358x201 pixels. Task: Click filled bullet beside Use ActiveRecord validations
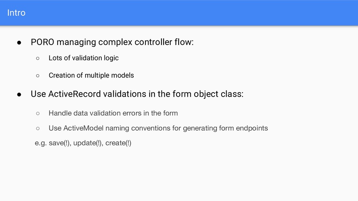(x=19, y=95)
